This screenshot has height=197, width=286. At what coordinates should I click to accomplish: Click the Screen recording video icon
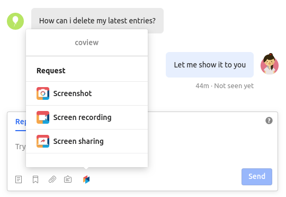(x=43, y=117)
